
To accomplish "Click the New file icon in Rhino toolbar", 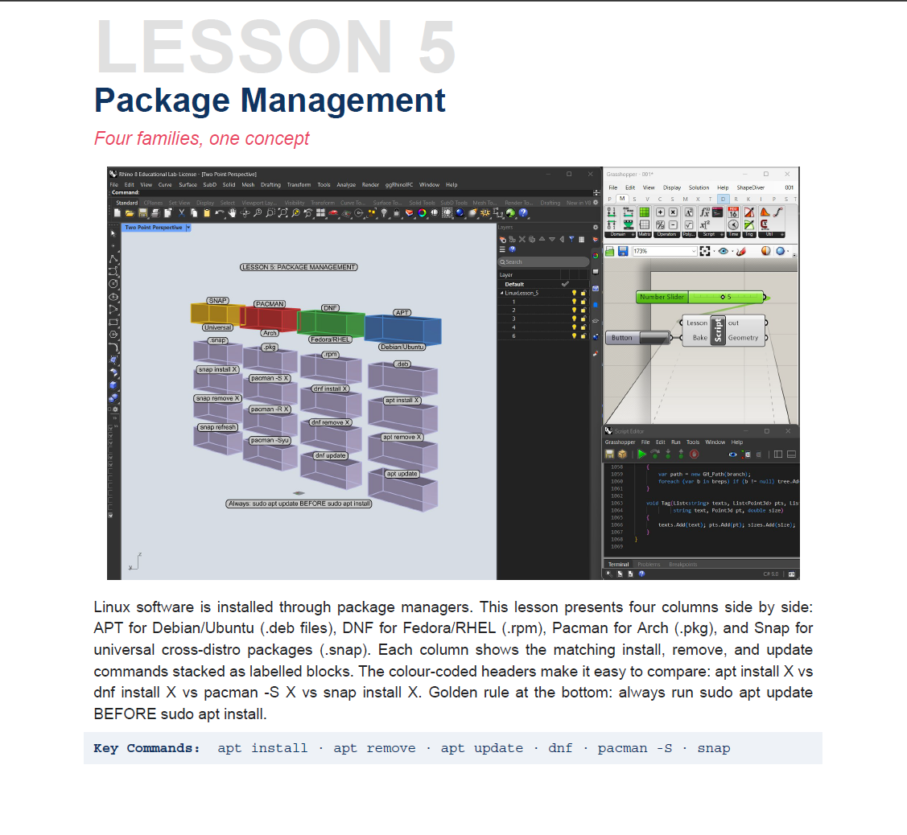I will click(117, 213).
